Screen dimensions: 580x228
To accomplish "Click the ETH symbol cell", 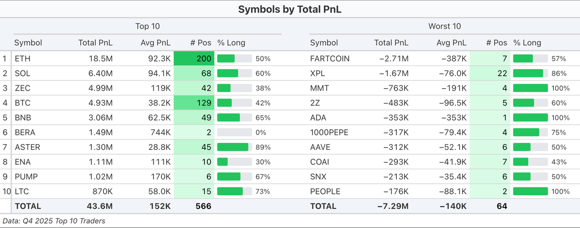I will 22,59.
